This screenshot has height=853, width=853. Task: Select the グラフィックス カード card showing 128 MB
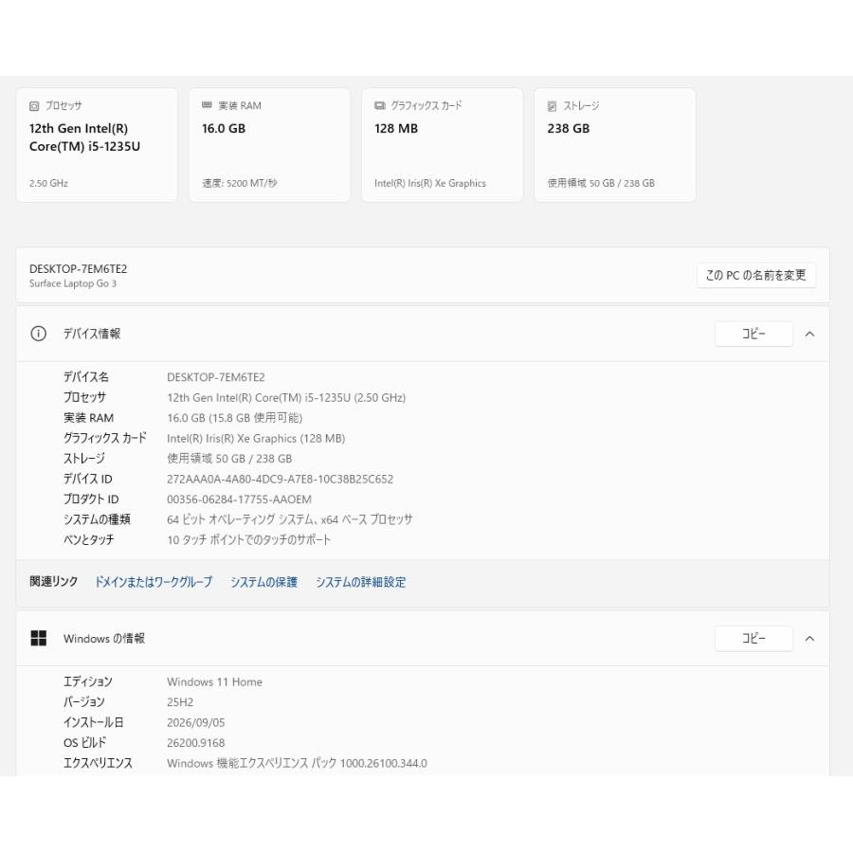(x=443, y=145)
